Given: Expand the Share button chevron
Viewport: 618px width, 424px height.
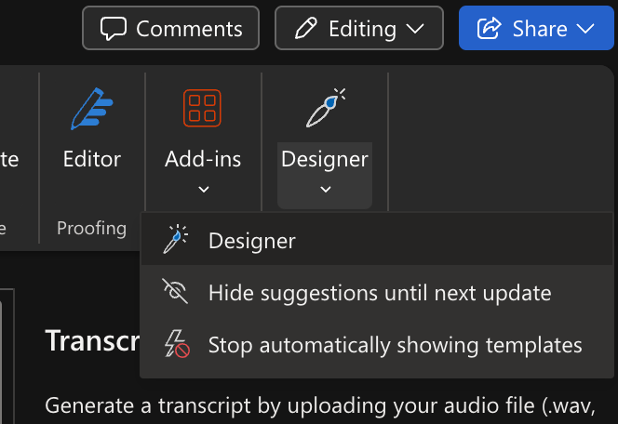Looking at the screenshot, I should (x=585, y=28).
